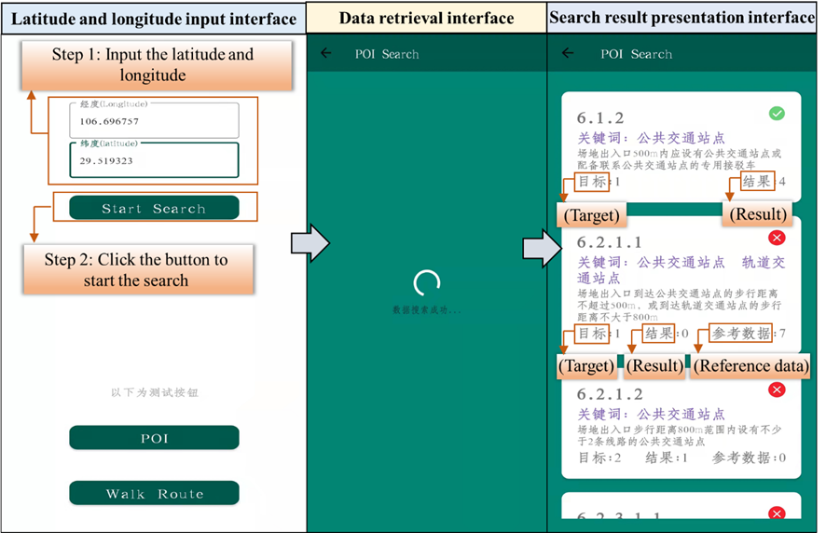The width and height of the screenshot is (826, 533).
Task: Click the circular loading spinner
Action: point(426,283)
